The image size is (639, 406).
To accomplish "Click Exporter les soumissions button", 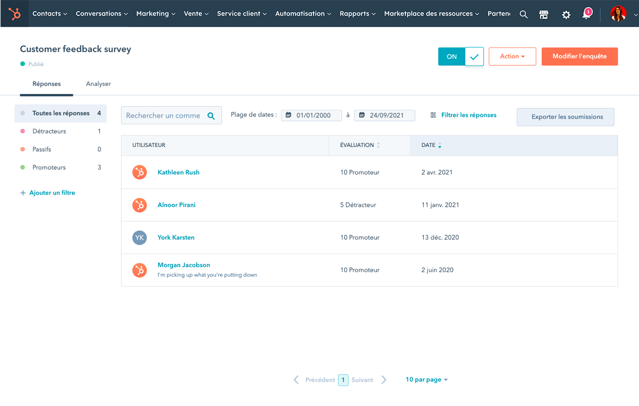I will [x=565, y=117].
